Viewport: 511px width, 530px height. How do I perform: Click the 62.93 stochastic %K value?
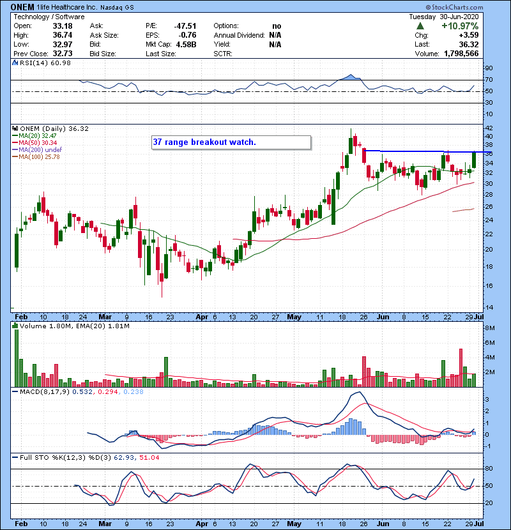(123, 458)
